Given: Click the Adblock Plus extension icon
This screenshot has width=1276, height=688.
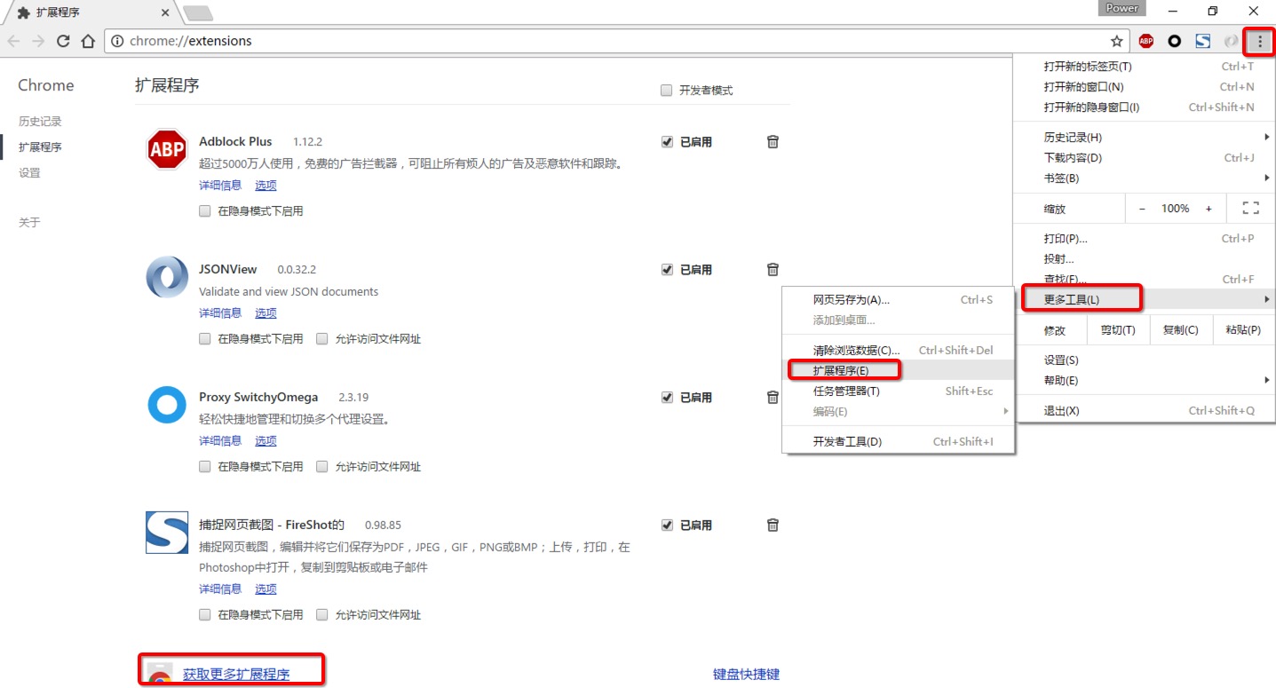Looking at the screenshot, I should (x=166, y=149).
